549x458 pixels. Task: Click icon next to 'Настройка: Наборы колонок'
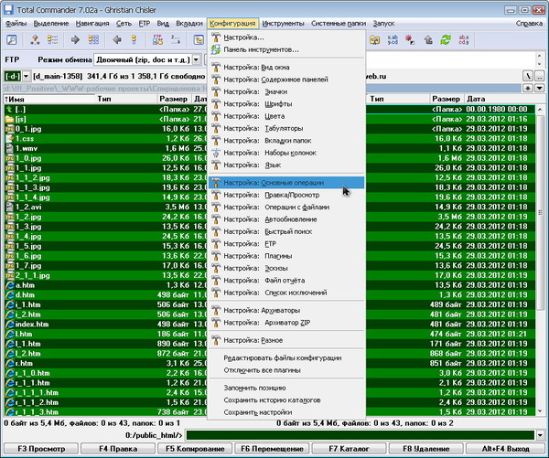[216, 153]
